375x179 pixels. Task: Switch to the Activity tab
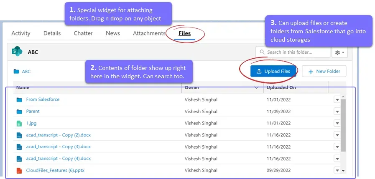21,33
